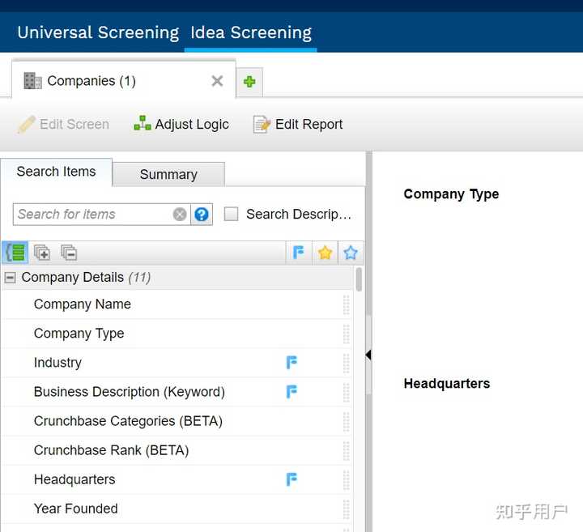Viewport: 583px width, 532px height.
Task: Collapse the Company Details group
Action: [10, 278]
